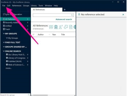Sort by the Title column

click(63, 34)
